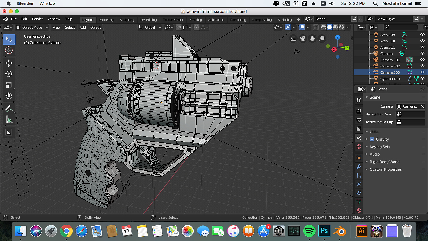Viewport: 428px width, 241px height.
Task: Open the Render menu
Action: (37, 19)
